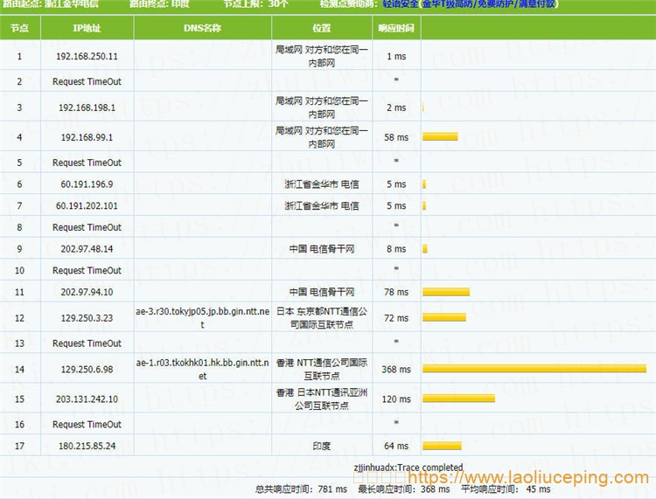The image size is (656, 499).
Task: Select location 中国 电信骨干网 in node 9 row
Action: coord(322,249)
